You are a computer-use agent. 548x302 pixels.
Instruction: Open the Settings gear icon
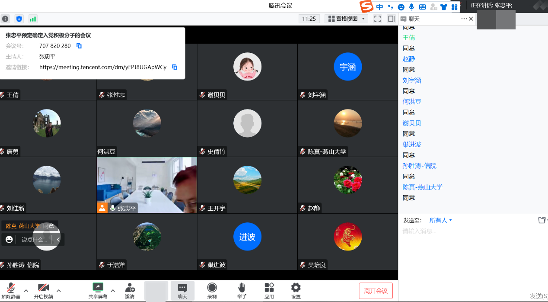coord(296,290)
